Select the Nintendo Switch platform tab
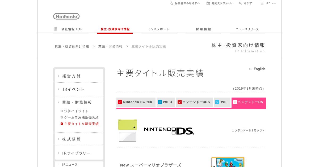The image size is (319, 167). 136,102
